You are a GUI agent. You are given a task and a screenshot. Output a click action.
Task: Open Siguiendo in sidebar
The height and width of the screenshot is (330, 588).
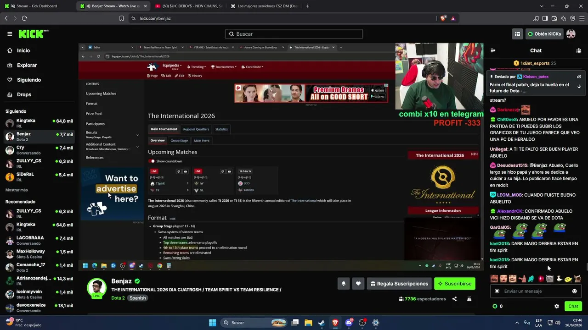coord(24,80)
